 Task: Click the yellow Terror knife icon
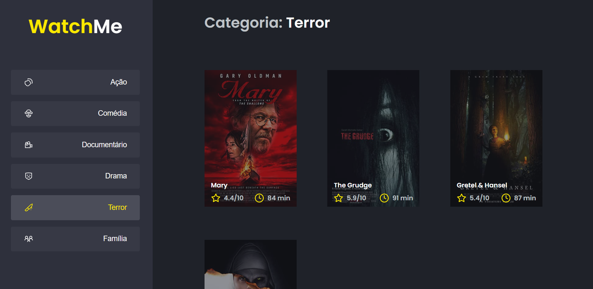[29, 208]
